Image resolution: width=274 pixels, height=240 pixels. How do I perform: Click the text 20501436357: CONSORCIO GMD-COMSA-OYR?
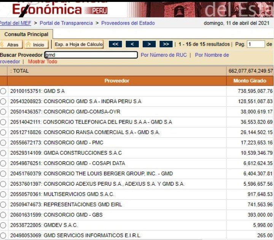[x=65, y=112]
